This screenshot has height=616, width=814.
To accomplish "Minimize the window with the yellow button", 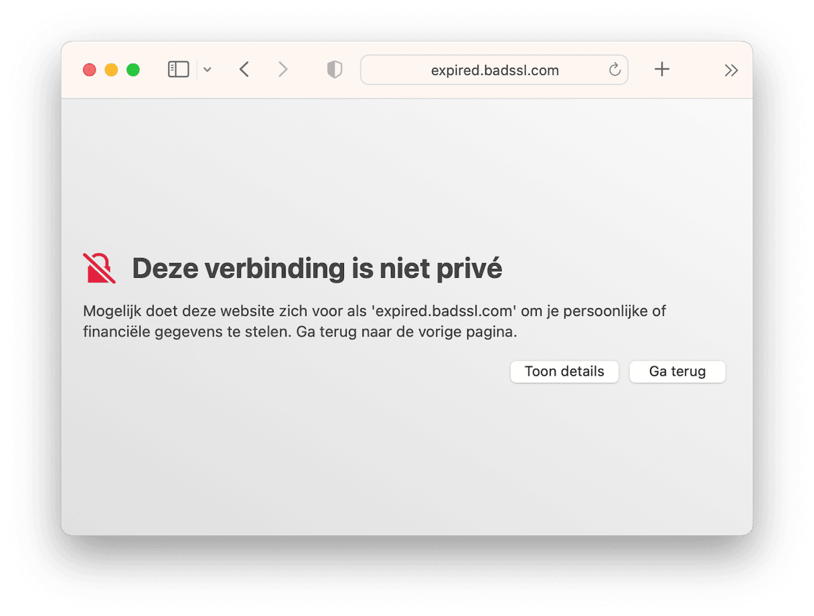I will pos(111,70).
